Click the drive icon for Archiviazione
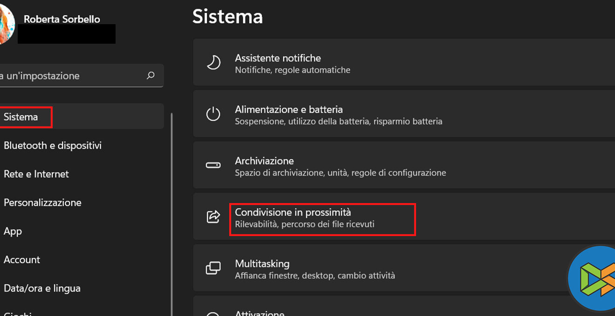 tap(213, 165)
